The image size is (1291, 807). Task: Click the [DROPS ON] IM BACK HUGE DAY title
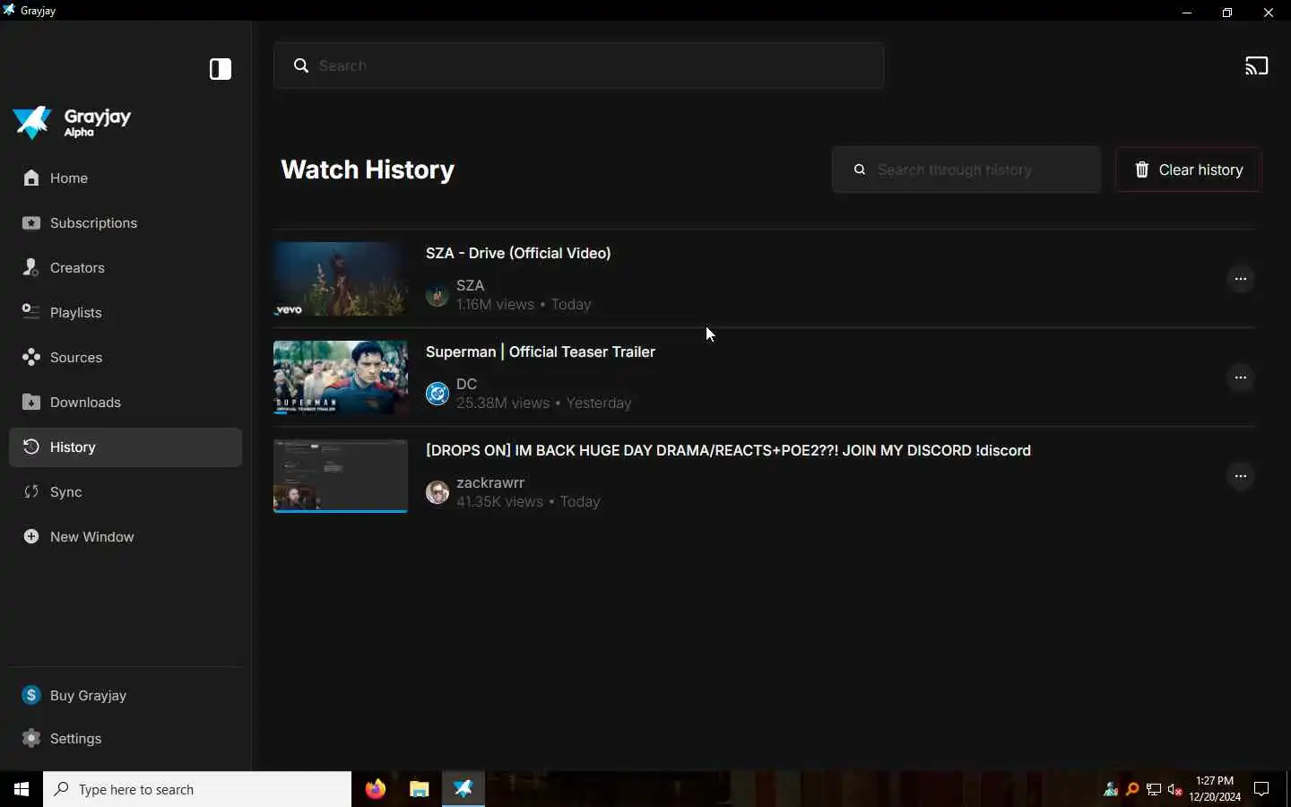click(x=728, y=450)
